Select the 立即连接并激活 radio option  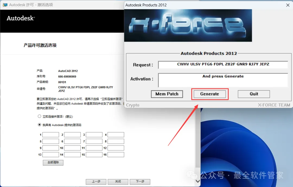click(39, 116)
